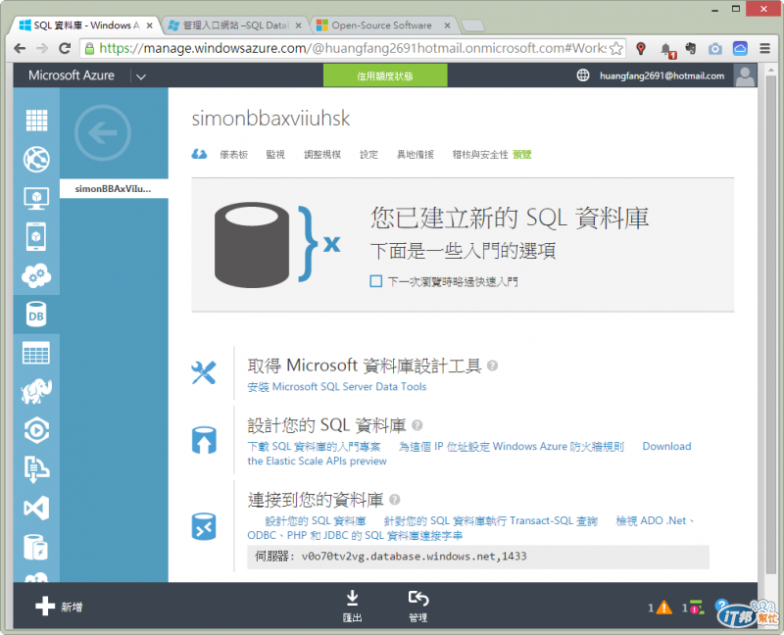Switch to 管理入口網站 browser tab
This screenshot has width=784, height=635.
click(x=235, y=25)
